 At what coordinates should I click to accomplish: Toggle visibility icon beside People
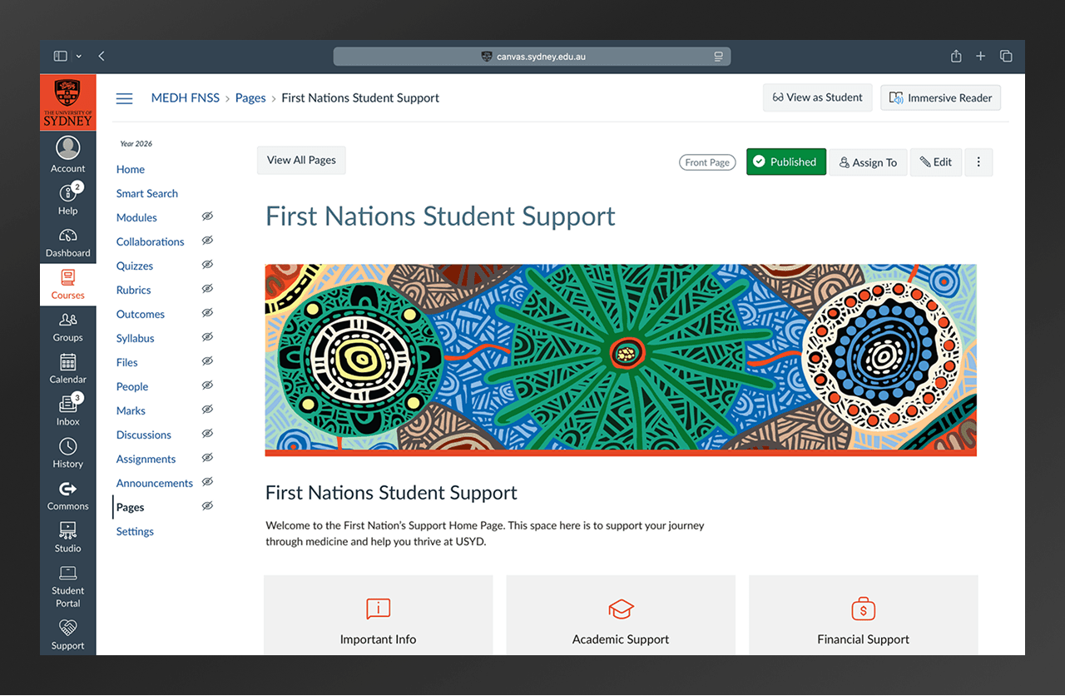pyautogui.click(x=207, y=385)
